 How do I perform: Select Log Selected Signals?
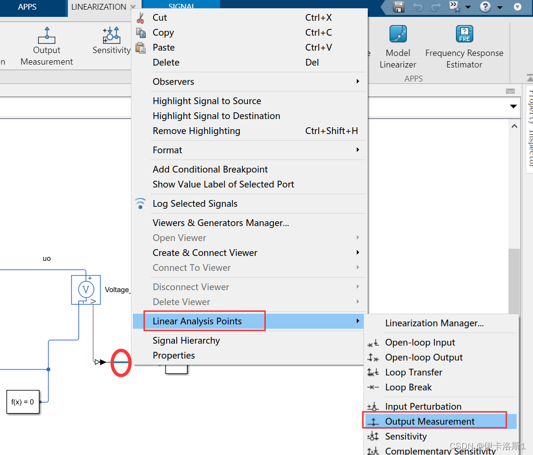[250, 203]
